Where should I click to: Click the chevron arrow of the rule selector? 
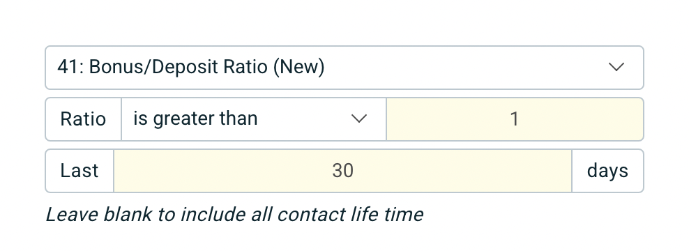[616, 67]
